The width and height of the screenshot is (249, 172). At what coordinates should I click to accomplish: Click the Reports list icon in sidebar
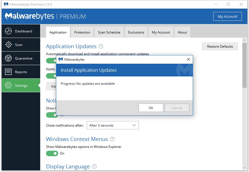point(8,72)
